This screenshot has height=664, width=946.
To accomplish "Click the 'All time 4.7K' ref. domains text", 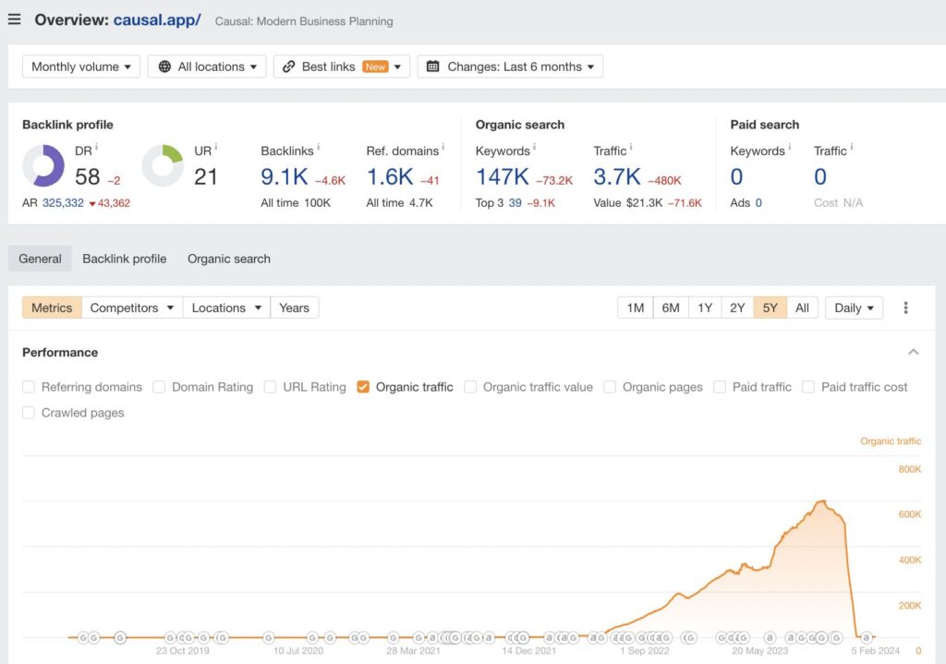I will point(399,202).
